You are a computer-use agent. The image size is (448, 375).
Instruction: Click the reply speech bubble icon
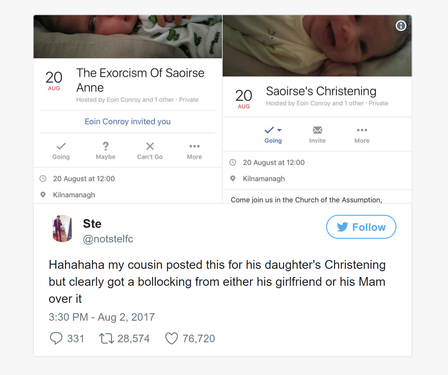(56, 338)
